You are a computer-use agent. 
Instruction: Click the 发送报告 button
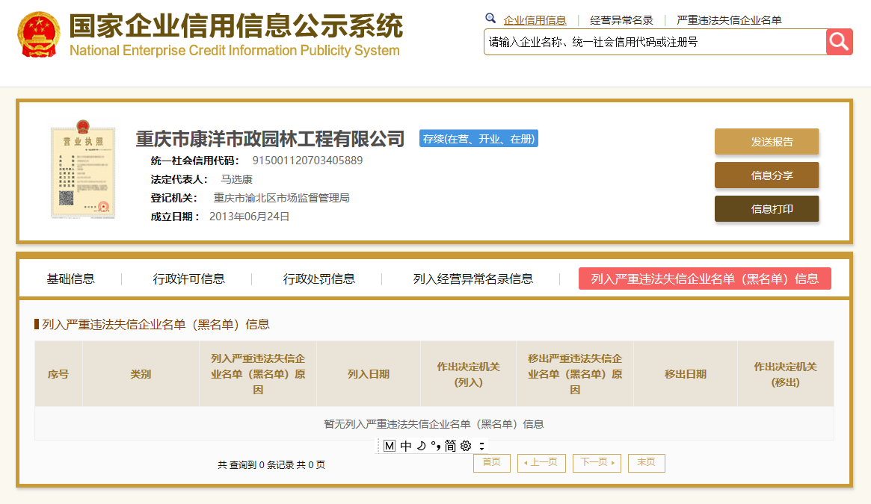point(766,142)
